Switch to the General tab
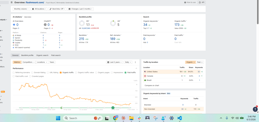259x122 pixels. 15,55
